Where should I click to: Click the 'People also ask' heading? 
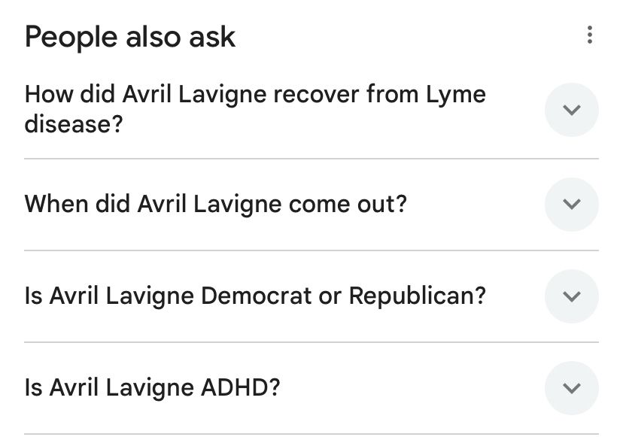pos(129,35)
